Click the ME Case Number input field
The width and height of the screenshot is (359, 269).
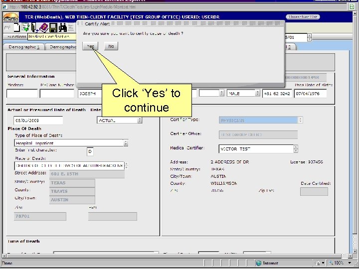pyautogui.click(x=57, y=94)
